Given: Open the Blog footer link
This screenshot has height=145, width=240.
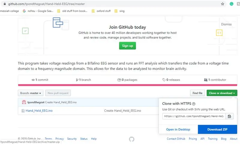Looking at the screenshot, I should [223, 139].
